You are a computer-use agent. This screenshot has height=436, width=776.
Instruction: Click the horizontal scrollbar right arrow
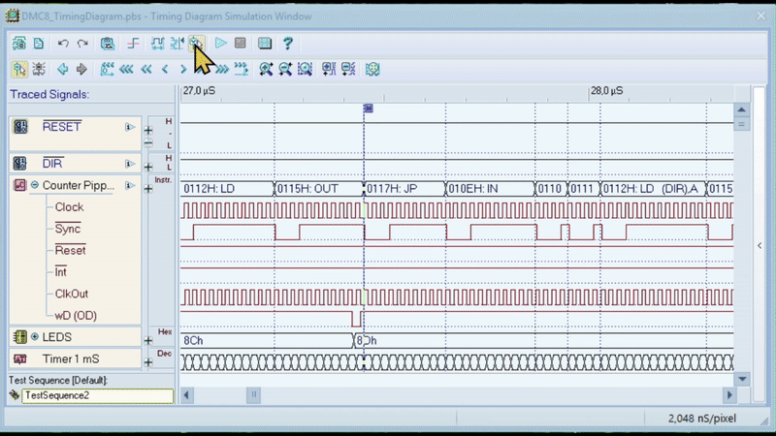[x=729, y=395]
